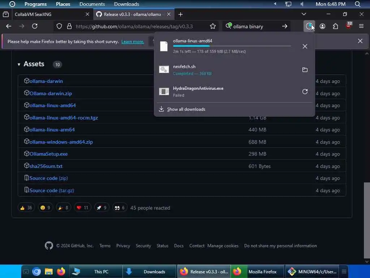370x278 pixels.
Task: Launch the Chromium icon in taskbar
Action: tap(36, 271)
